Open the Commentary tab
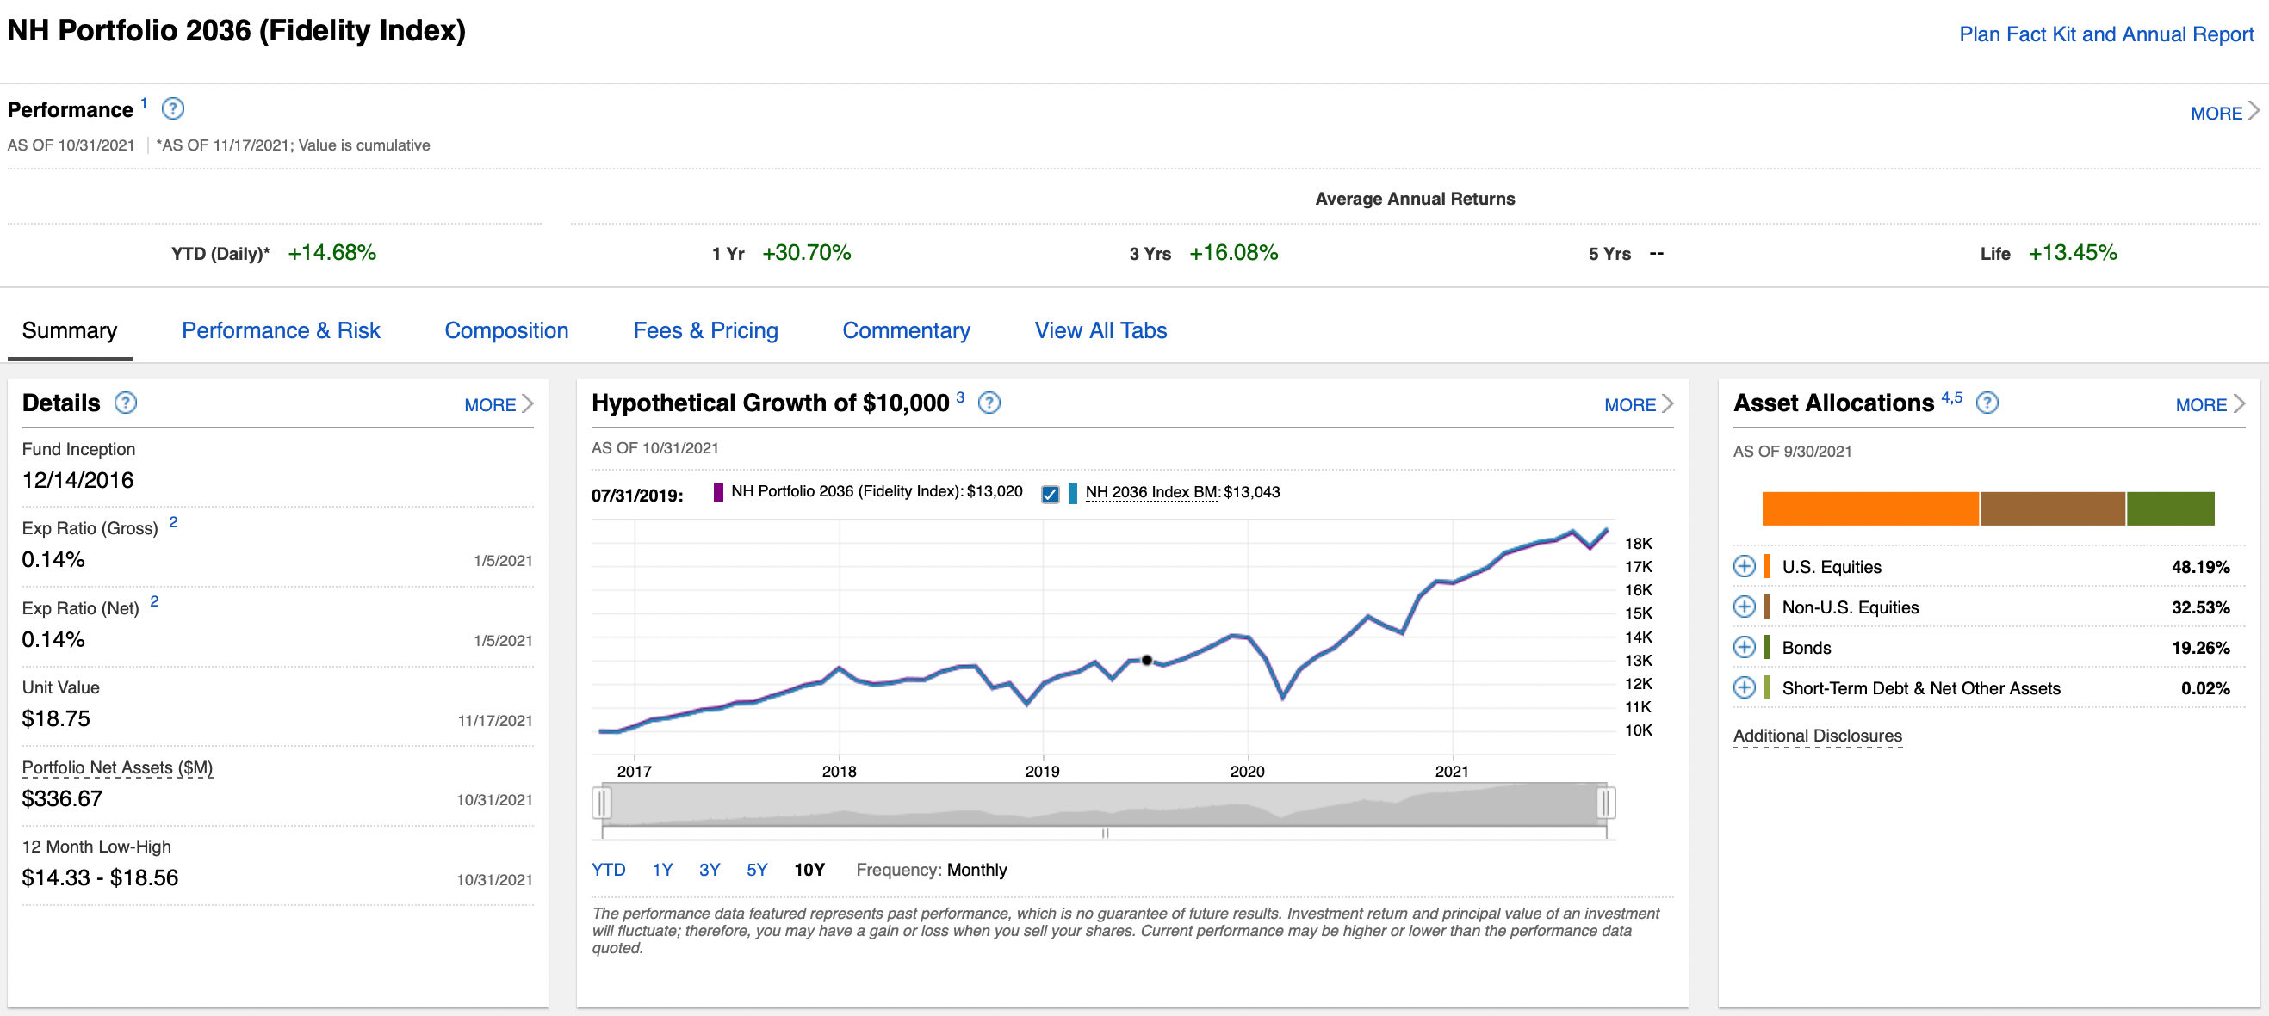The width and height of the screenshot is (2269, 1016). pyautogui.click(x=907, y=330)
